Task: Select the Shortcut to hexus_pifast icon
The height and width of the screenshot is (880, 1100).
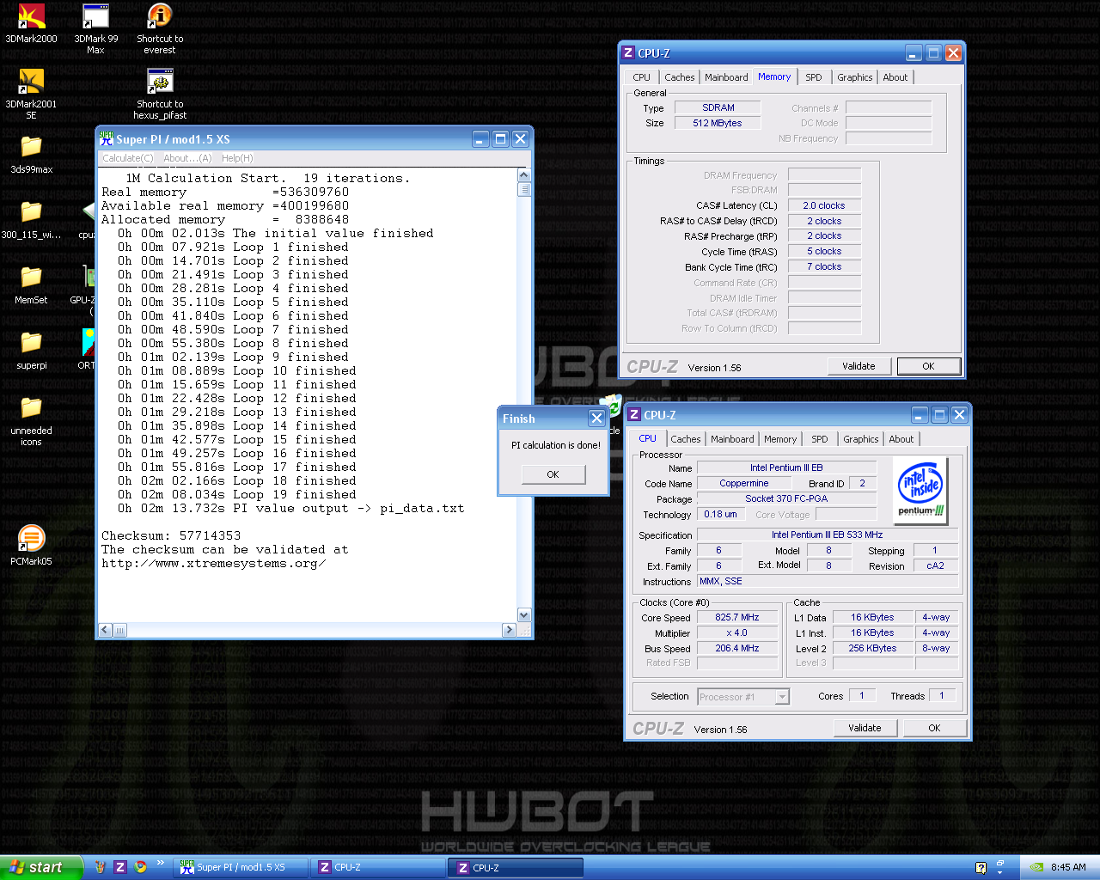Action: (160, 94)
